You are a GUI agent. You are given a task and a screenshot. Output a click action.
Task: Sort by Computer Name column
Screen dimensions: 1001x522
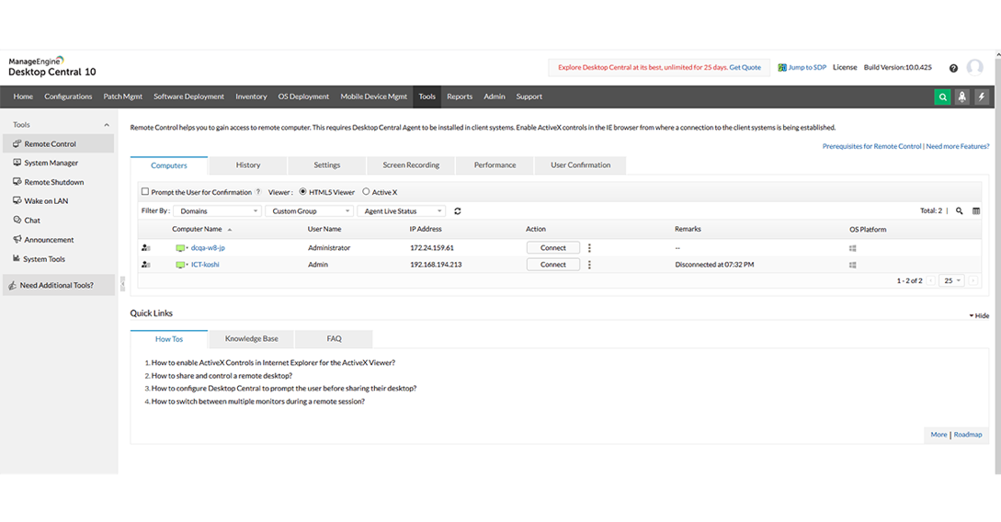(x=197, y=229)
